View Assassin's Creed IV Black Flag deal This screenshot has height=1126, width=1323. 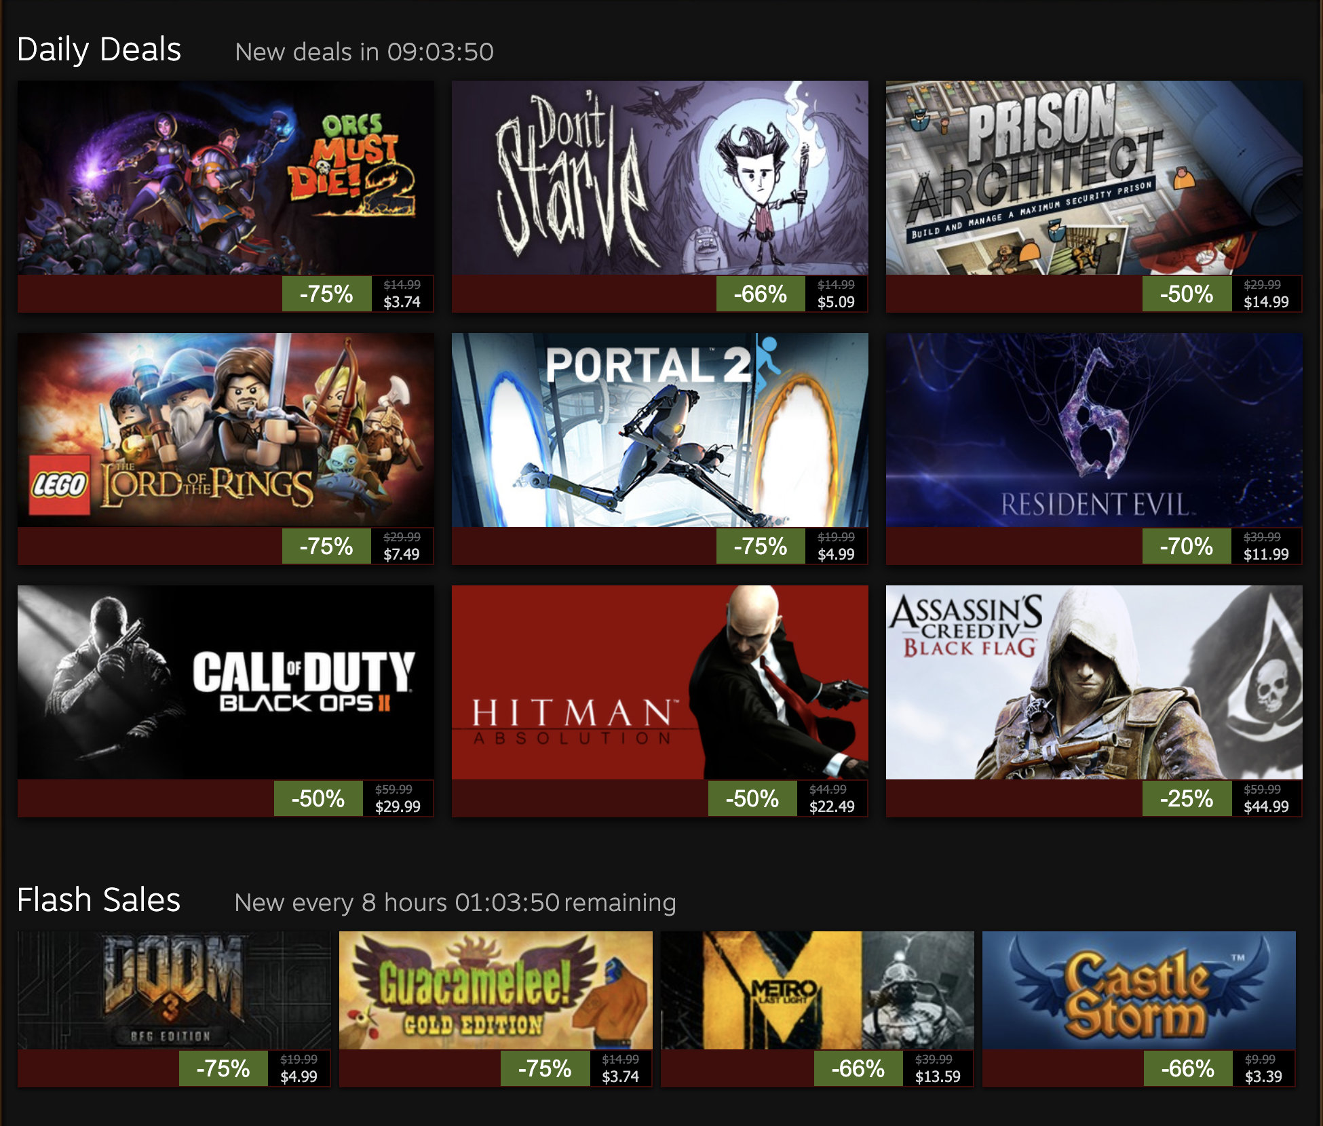coord(1094,682)
